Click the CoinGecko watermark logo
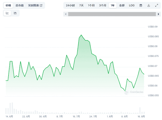Viewport: 162px width, 120px height. [x=134, y=92]
